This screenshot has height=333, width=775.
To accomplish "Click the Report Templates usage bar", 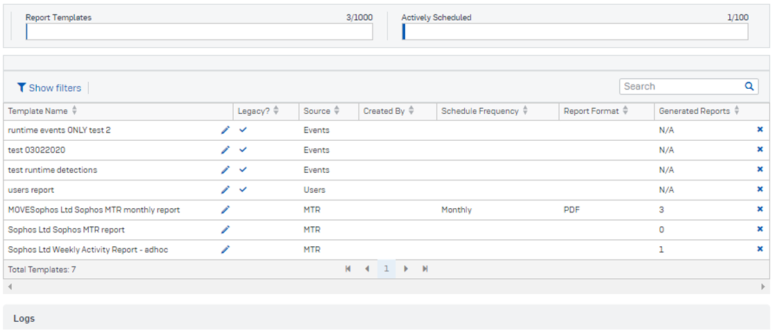I will tap(199, 32).
